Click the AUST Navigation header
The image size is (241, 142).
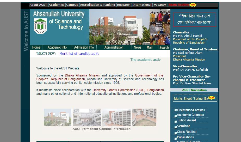point(194,90)
